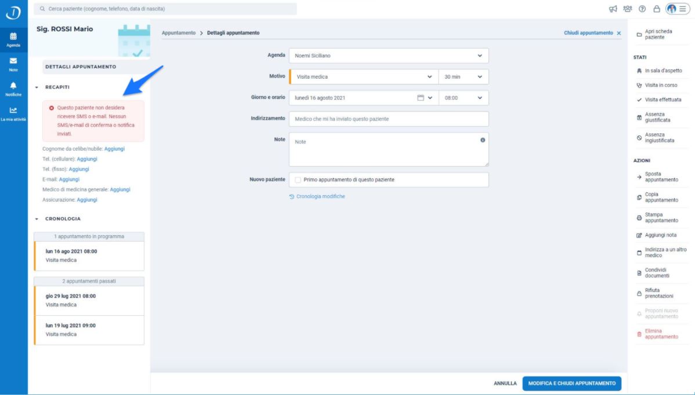Mark Assenza giustificata
The width and height of the screenshot is (695, 395).
[654, 117]
